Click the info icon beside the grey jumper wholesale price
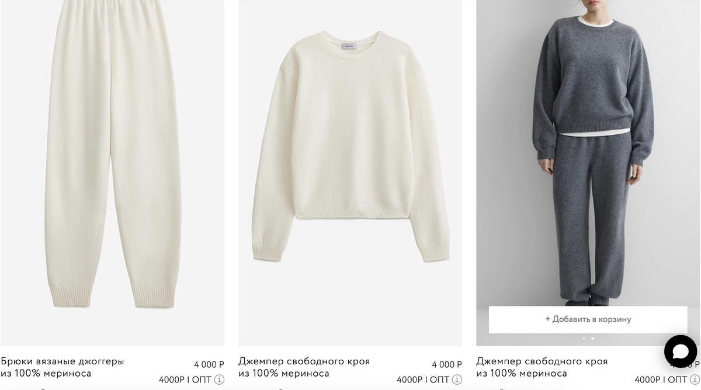This screenshot has height=390, width=701. coord(695,379)
